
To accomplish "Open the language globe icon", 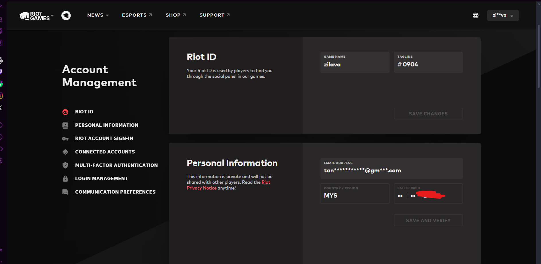I will click(476, 15).
